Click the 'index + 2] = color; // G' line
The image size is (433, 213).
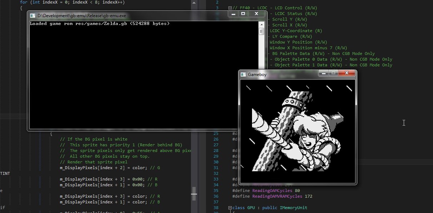(x=110, y=168)
